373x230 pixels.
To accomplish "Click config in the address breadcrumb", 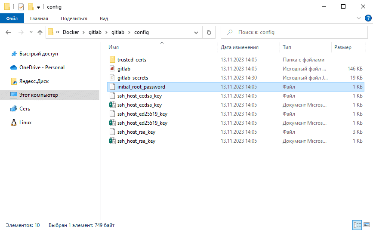I will 141,32.
